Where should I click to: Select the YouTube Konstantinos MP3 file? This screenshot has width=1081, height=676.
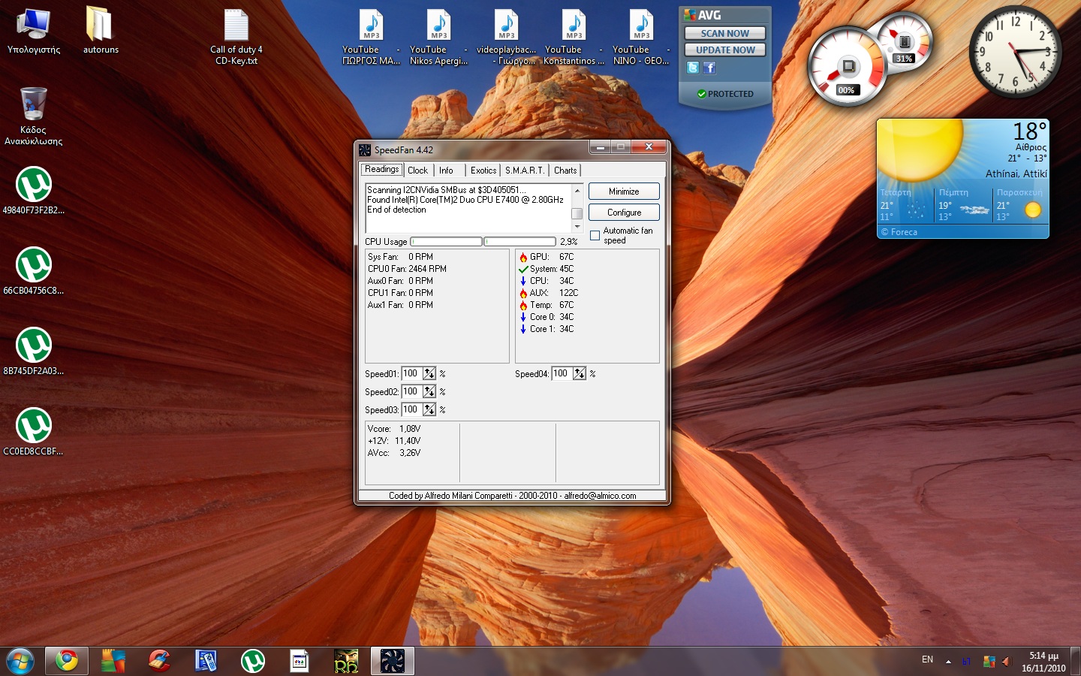pos(574,38)
